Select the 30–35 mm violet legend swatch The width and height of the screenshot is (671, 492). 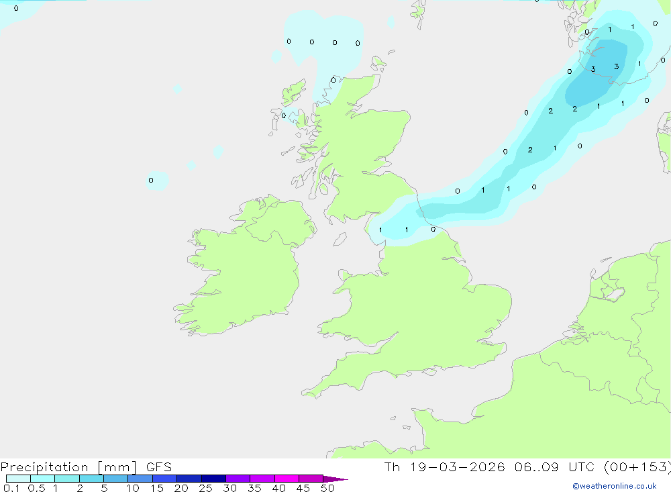(238, 479)
